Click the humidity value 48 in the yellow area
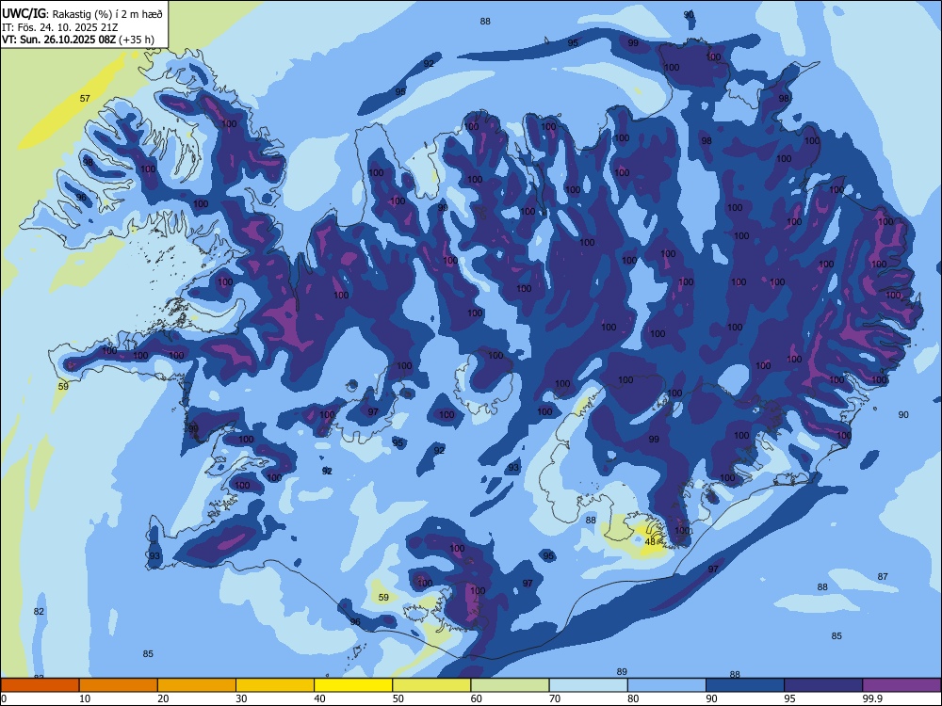 [x=650, y=541]
